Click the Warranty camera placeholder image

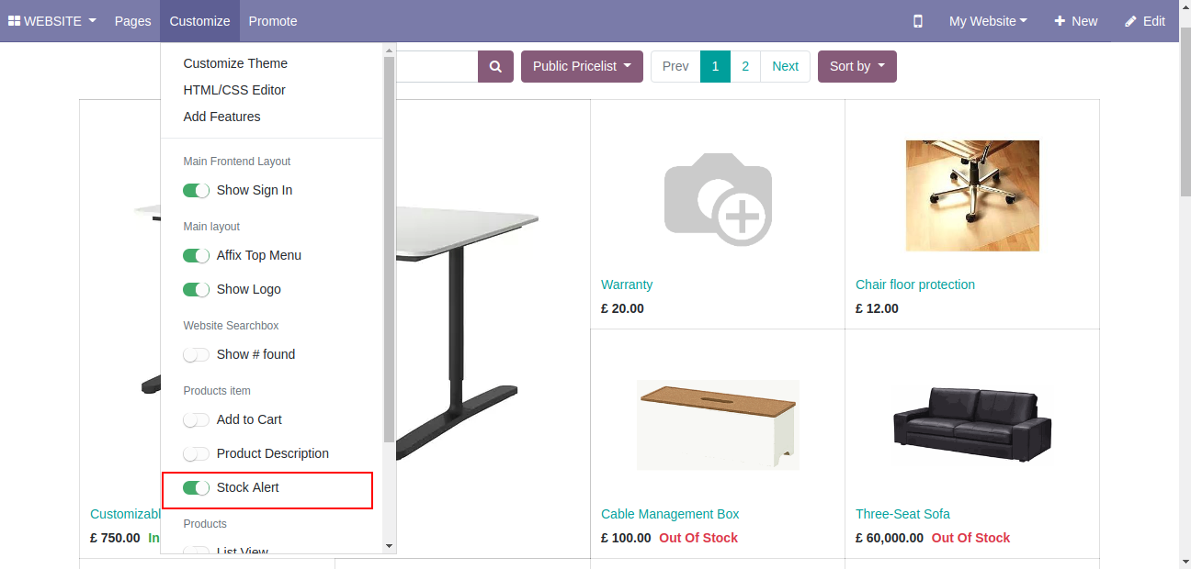coord(718,199)
